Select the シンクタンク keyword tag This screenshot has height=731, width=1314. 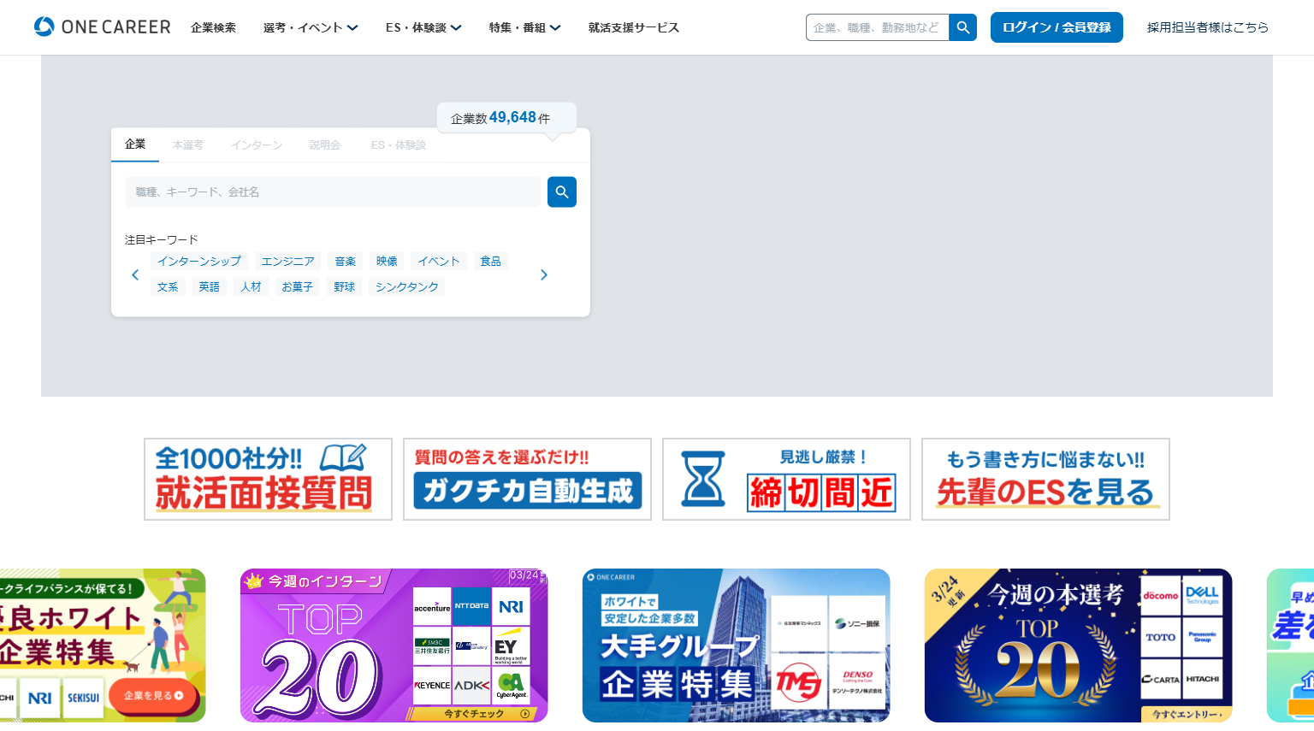(x=407, y=287)
